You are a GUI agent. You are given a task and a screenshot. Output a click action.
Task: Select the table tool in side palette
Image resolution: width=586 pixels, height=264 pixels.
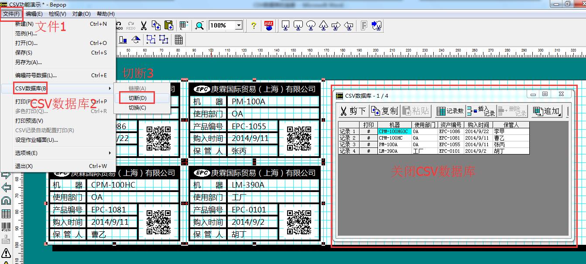point(6,214)
